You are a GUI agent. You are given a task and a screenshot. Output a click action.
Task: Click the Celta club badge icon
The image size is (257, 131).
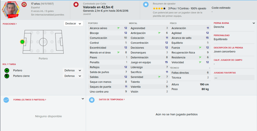(76, 5)
